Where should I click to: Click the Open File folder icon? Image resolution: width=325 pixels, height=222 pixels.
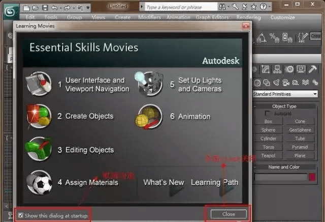coord(36,8)
